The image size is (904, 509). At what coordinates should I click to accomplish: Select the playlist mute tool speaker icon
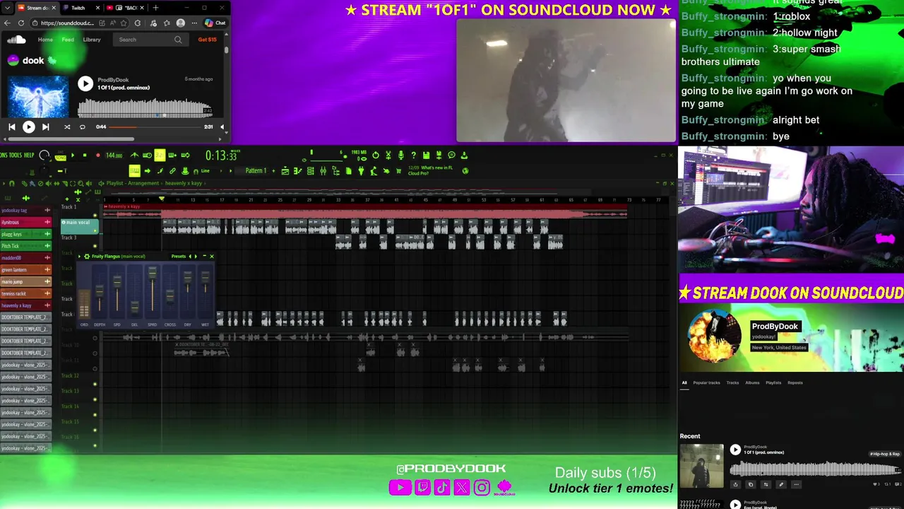click(49, 184)
